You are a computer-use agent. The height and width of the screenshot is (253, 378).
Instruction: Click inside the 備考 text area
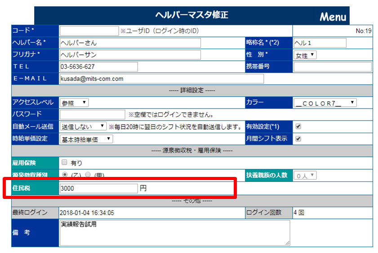click(x=174, y=233)
